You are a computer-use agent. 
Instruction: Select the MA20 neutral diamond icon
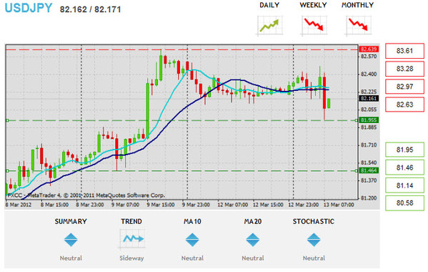[253, 240]
